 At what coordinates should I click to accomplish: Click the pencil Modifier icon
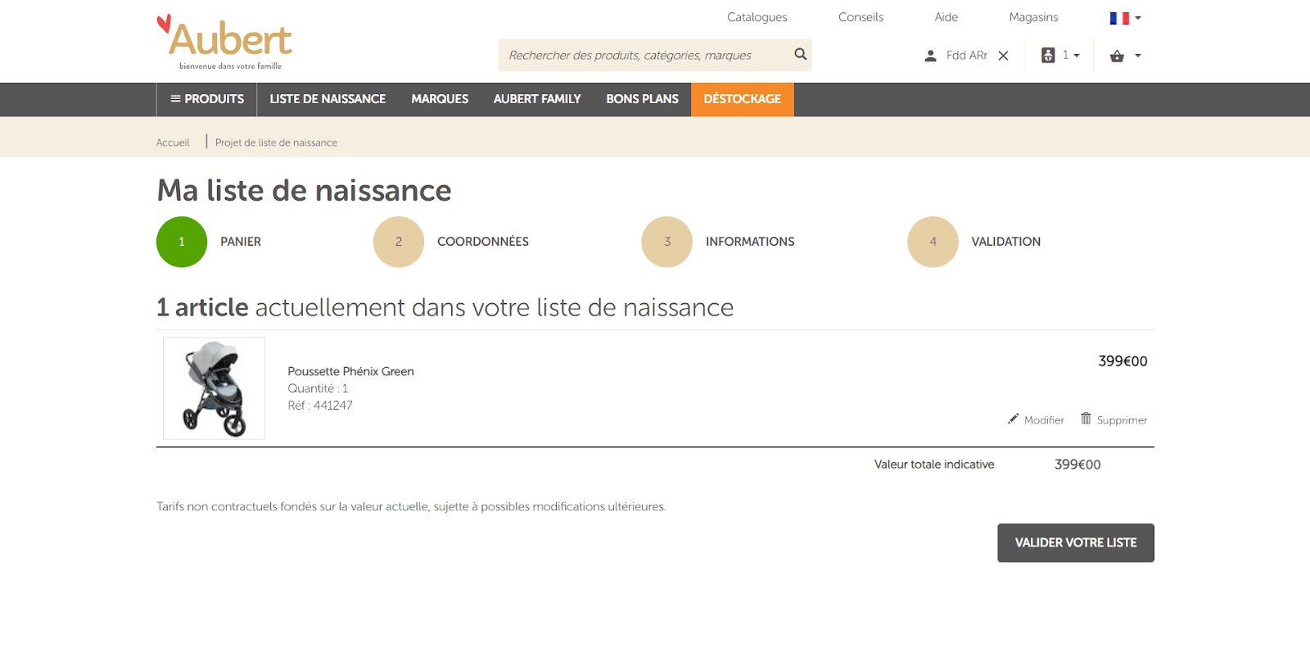point(1014,419)
